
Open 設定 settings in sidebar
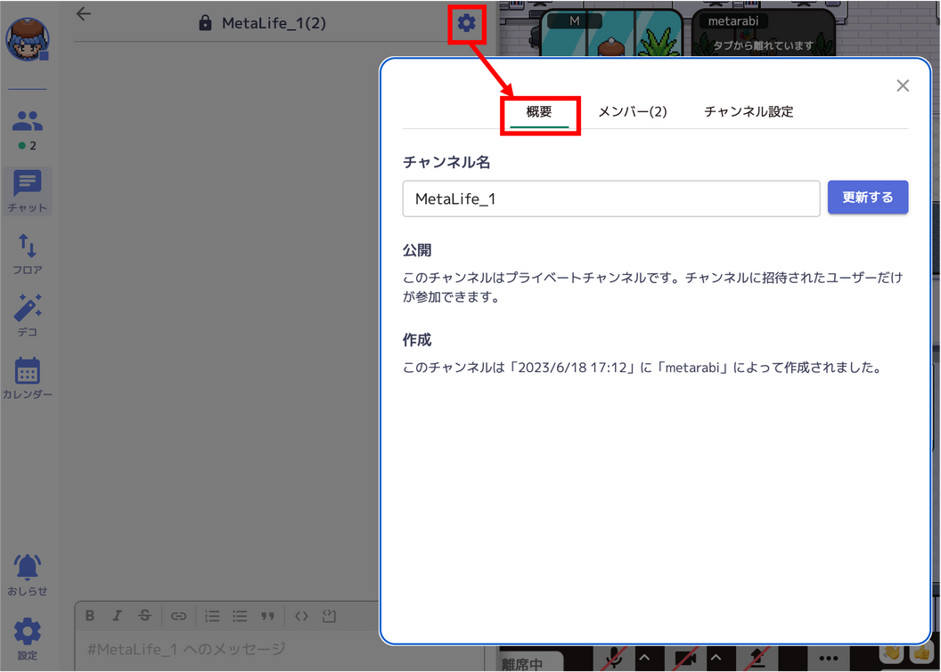27,639
